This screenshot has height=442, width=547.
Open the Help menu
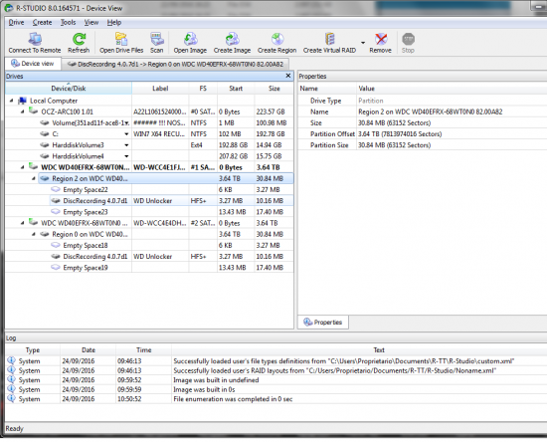click(x=114, y=22)
